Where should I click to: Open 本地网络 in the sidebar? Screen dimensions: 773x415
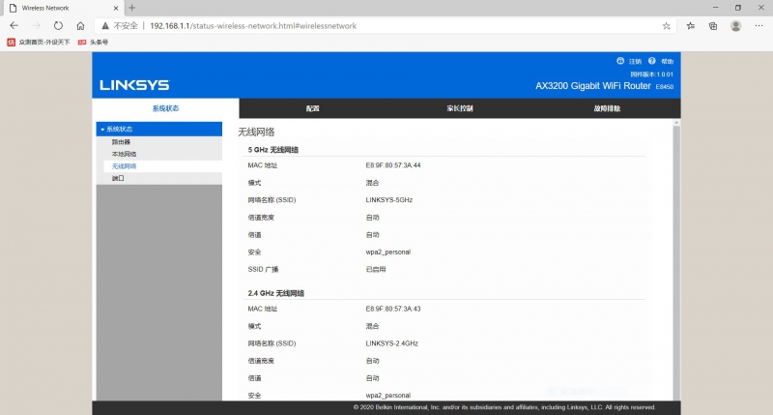[124, 154]
